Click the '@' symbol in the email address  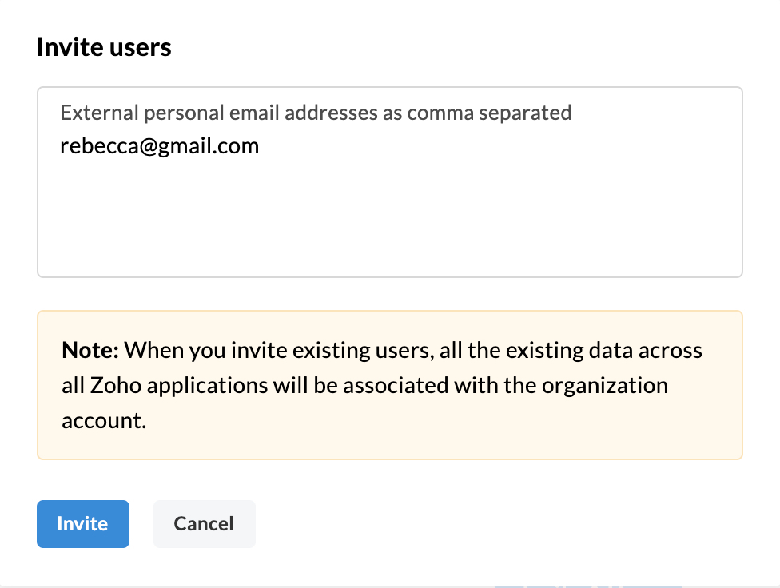click(x=148, y=147)
